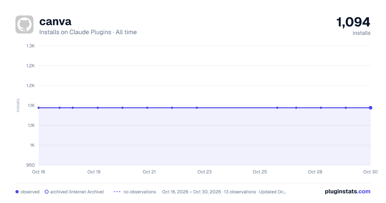Screen dimensions: 386x203
Task: Click the 1K y-axis label
Action: [x=32, y=145]
